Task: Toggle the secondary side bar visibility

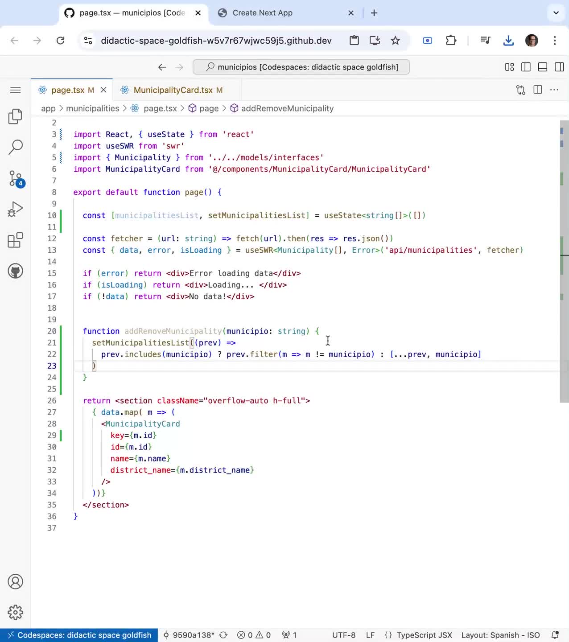Action: tap(559, 67)
